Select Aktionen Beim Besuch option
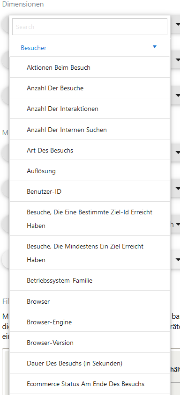Image resolution: width=180 pixels, height=395 pixels. pyautogui.click(x=90, y=67)
